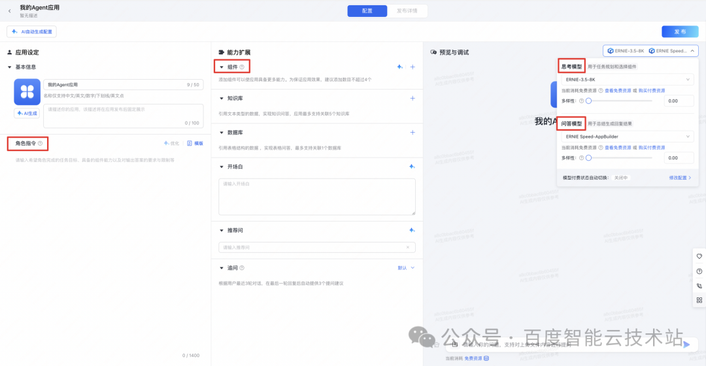
Task: Click the help question icon on right sidebar
Action: [699, 271]
